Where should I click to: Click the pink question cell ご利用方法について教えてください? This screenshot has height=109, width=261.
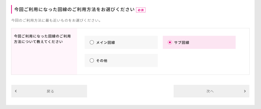pos(44,51)
